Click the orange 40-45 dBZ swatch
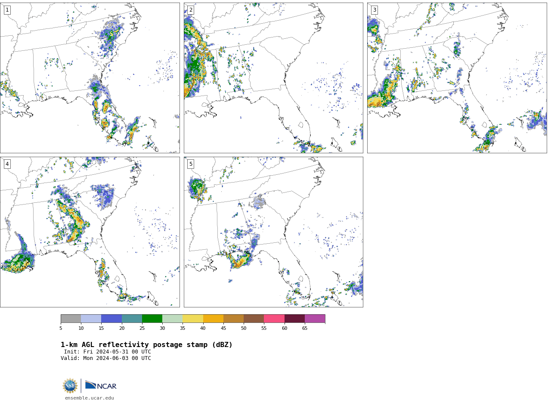551x403 pixels. [x=213, y=319]
